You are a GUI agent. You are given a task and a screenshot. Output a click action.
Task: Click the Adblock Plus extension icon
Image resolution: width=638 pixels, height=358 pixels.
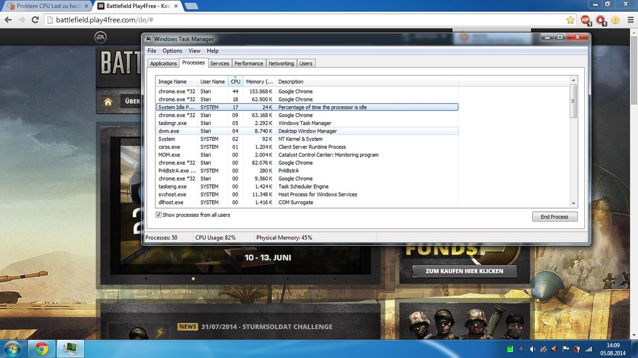[585, 20]
